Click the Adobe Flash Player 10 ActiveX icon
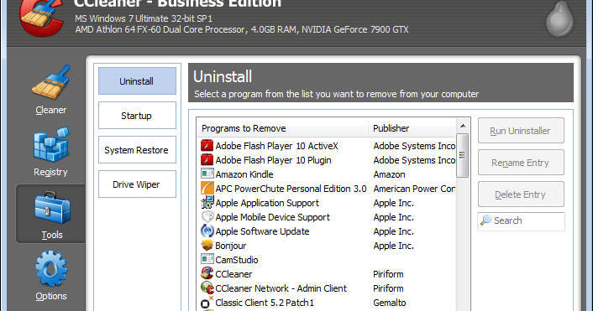Image resolution: width=593 pixels, height=311 pixels. tap(207, 146)
